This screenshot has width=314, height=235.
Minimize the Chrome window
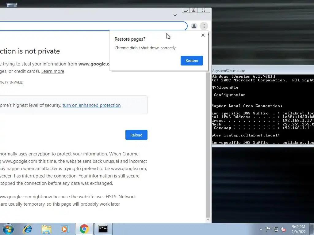[186, 10]
